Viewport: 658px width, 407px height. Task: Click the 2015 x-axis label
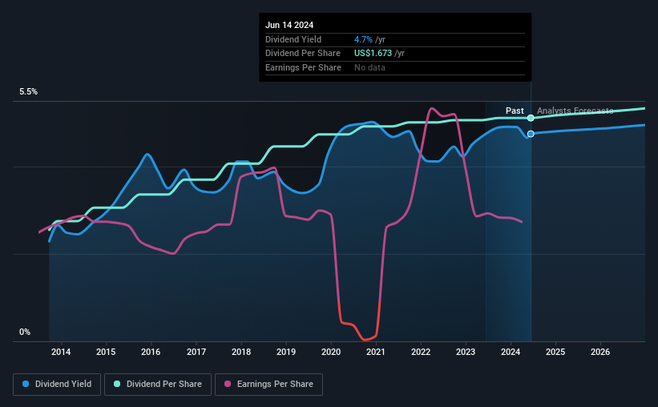[106, 352]
